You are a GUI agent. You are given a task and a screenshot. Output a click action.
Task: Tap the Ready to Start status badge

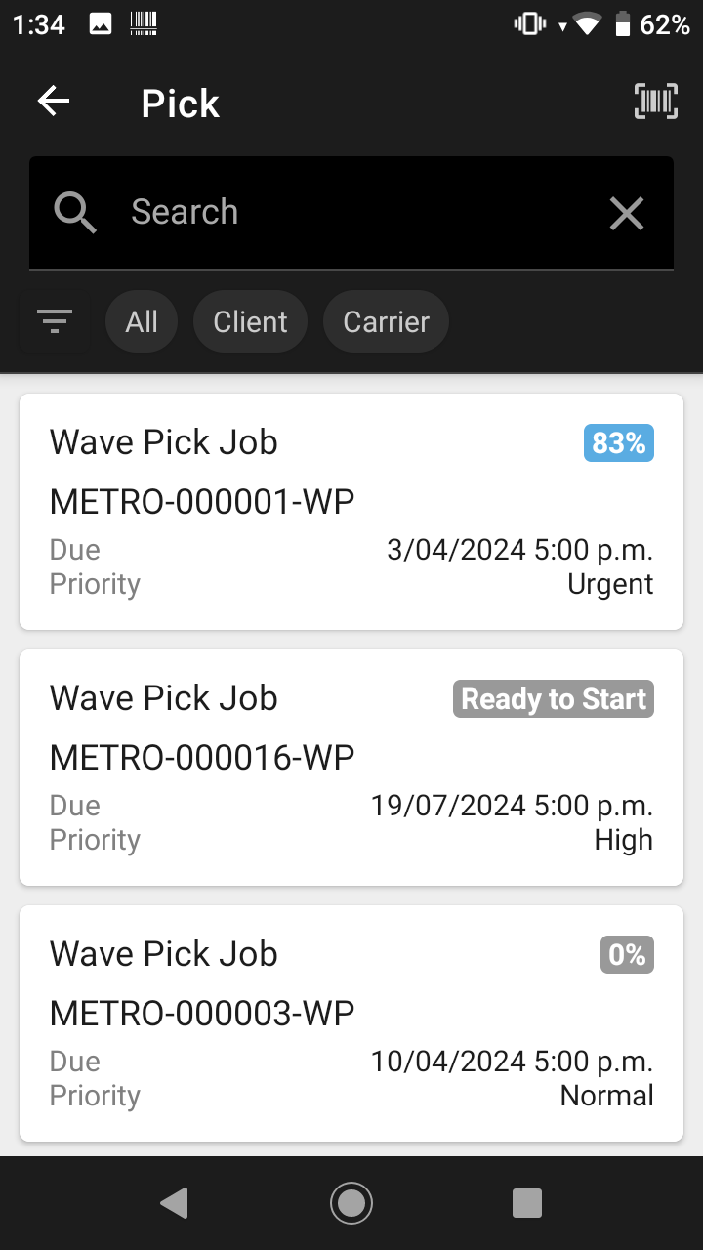(554, 699)
